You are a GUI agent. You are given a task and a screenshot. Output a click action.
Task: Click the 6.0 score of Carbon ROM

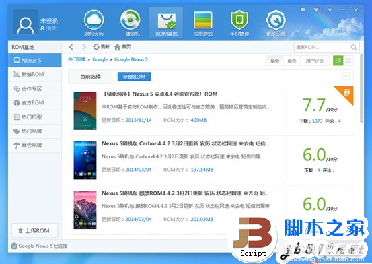pos(314,154)
